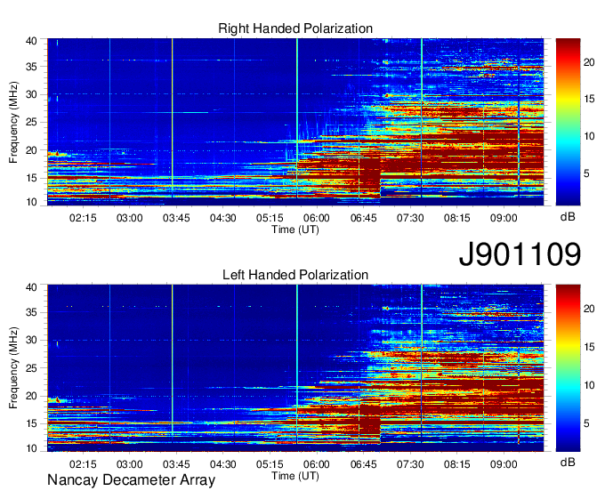Image resolution: width=605 pixels, height=491 pixels.
Task: Click the 06:00 tick label on top plot
Action: [317, 218]
